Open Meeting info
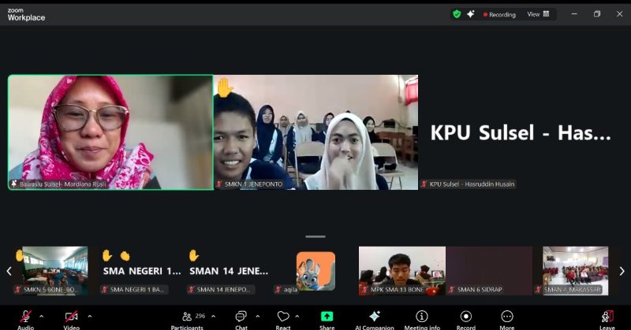 [x=422, y=317]
